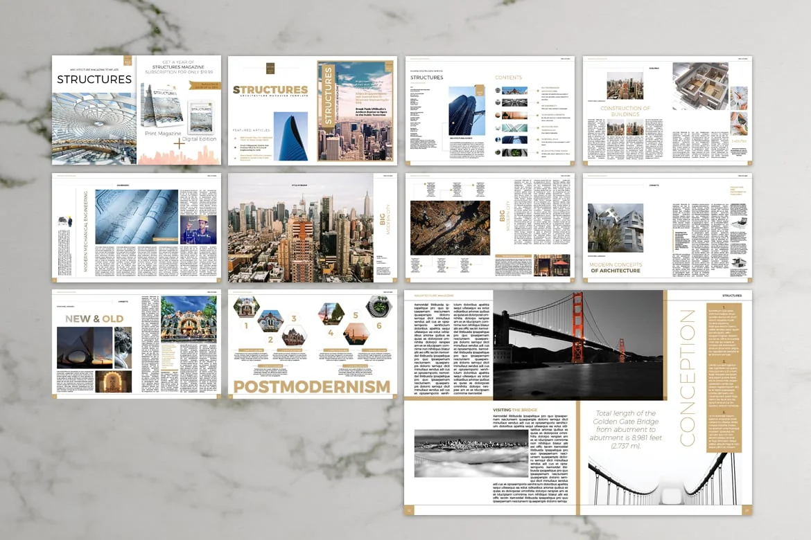Select the Eiffel Tower hexagon photo
The image size is (811, 540).
click(x=331, y=314)
